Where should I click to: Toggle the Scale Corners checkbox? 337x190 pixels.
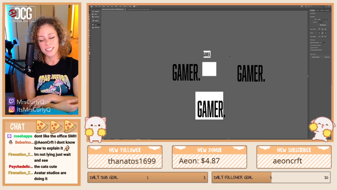pyautogui.click(x=311, y=48)
